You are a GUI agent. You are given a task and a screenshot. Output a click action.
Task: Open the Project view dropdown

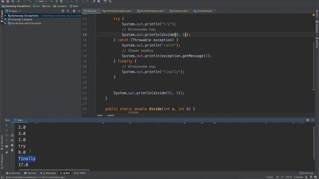(x=13, y=11)
